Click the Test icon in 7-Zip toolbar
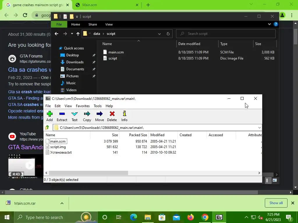298x223 pixels. pyautogui.click(x=74, y=116)
